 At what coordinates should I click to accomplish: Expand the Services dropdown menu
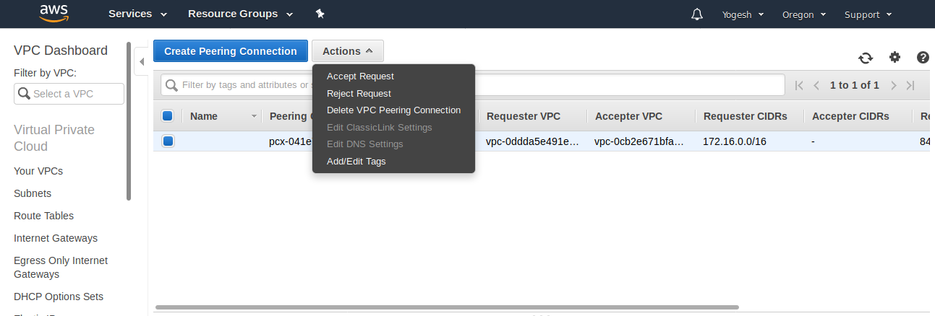tap(137, 14)
